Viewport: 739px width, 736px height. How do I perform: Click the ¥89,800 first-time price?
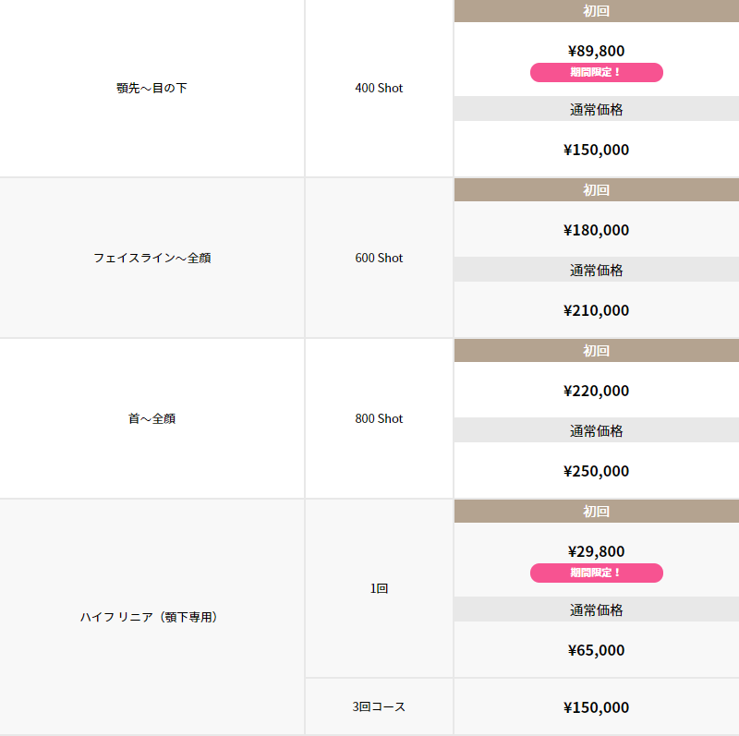click(596, 51)
